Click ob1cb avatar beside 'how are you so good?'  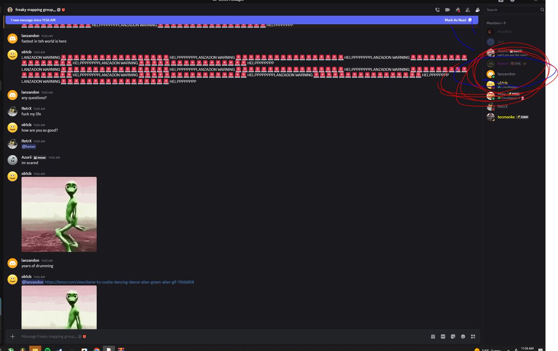tap(13, 127)
